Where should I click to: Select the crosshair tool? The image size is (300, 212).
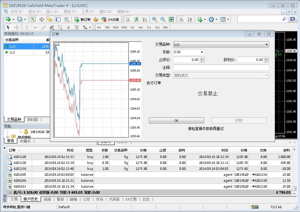[x=17, y=27]
